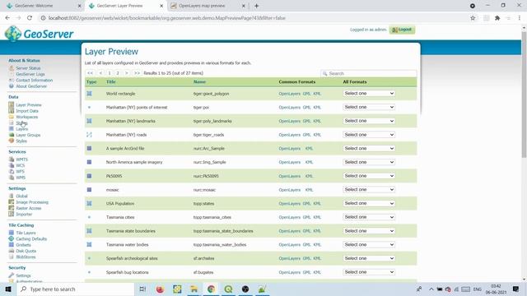Image resolution: width=527 pixels, height=296 pixels.
Task: Open OpenLayers preview for Tasmania water bodies
Action: [x=289, y=245]
